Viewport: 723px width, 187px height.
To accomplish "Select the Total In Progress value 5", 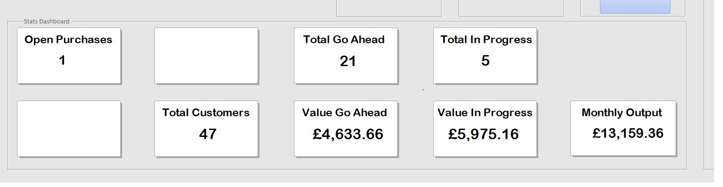I will tap(485, 61).
